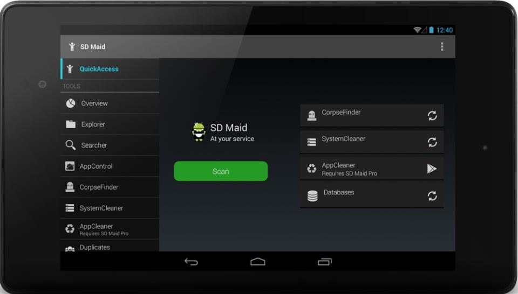Tap the green Scan button
The image size is (518, 294).
click(221, 171)
